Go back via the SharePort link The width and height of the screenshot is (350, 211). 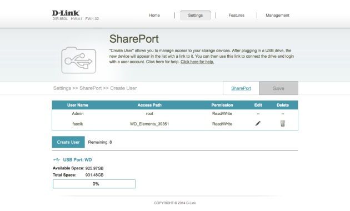pos(241,88)
